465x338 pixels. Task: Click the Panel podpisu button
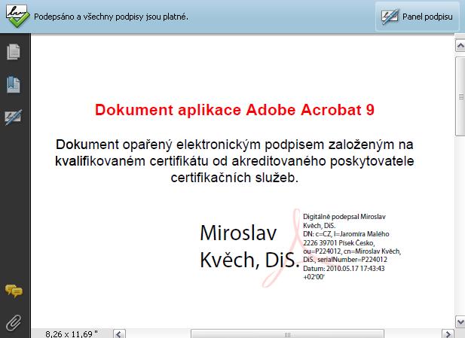[x=418, y=17]
